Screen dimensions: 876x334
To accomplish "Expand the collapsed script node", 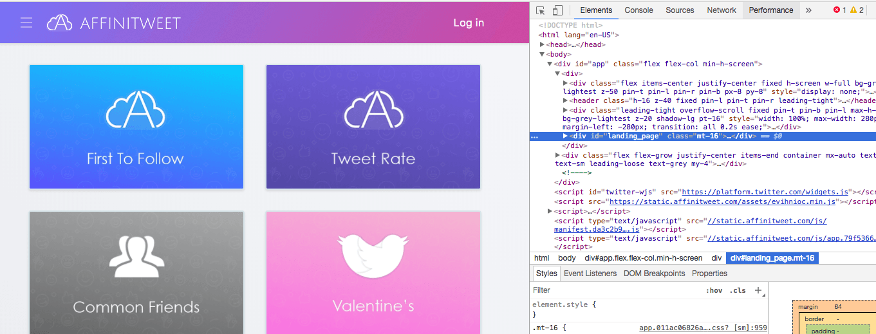I will pyautogui.click(x=550, y=211).
